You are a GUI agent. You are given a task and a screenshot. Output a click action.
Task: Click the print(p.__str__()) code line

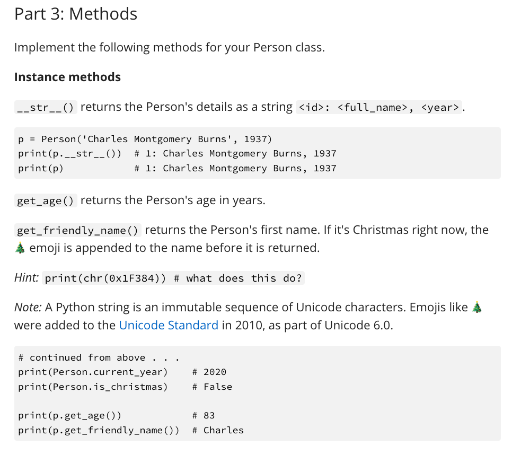coord(178,153)
